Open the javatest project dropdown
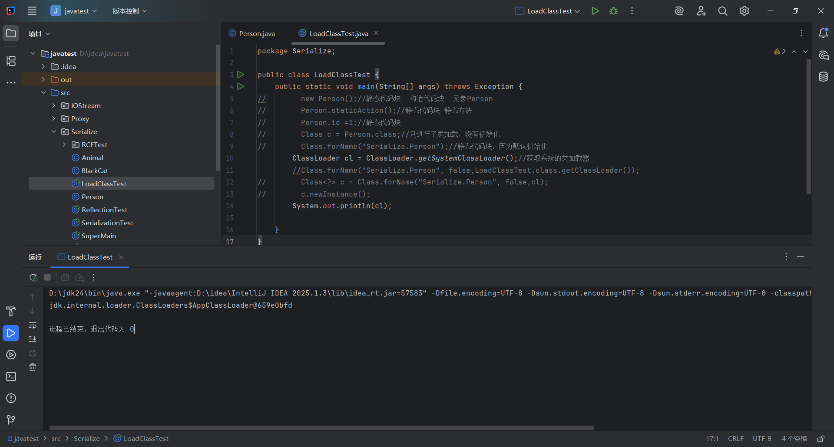 (74, 11)
